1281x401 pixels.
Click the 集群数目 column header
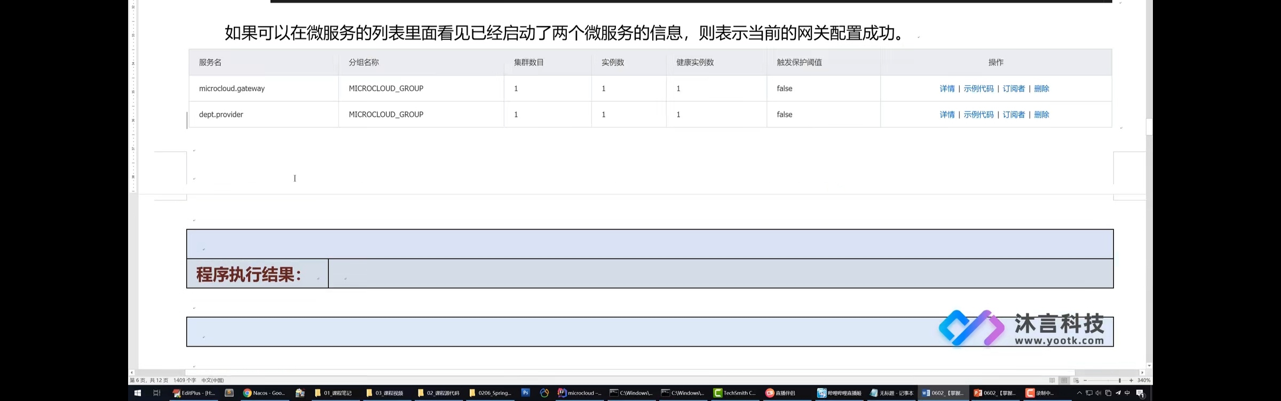529,62
